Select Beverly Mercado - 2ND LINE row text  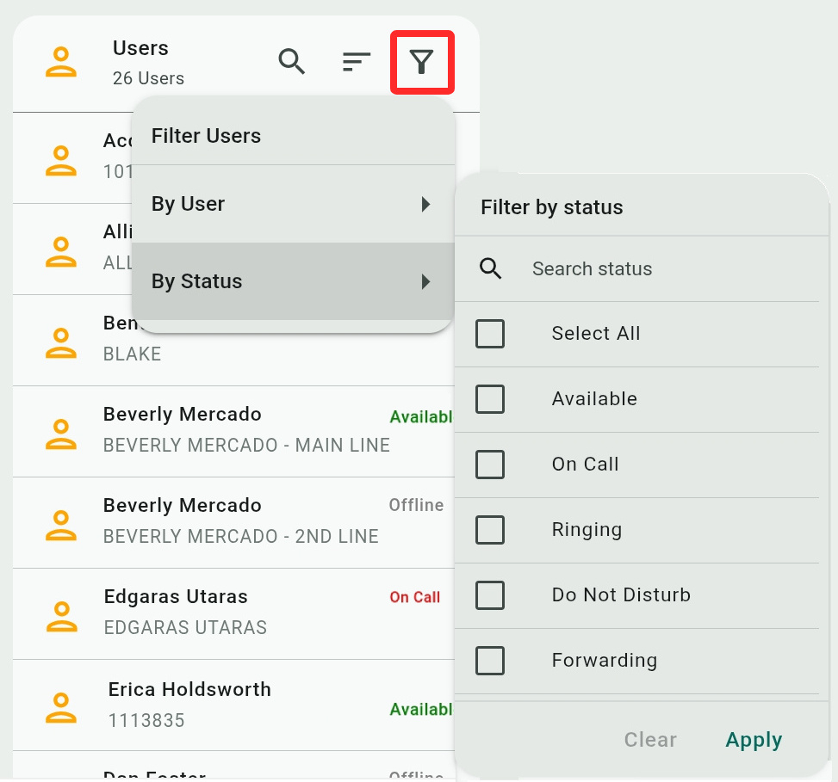coord(240,537)
